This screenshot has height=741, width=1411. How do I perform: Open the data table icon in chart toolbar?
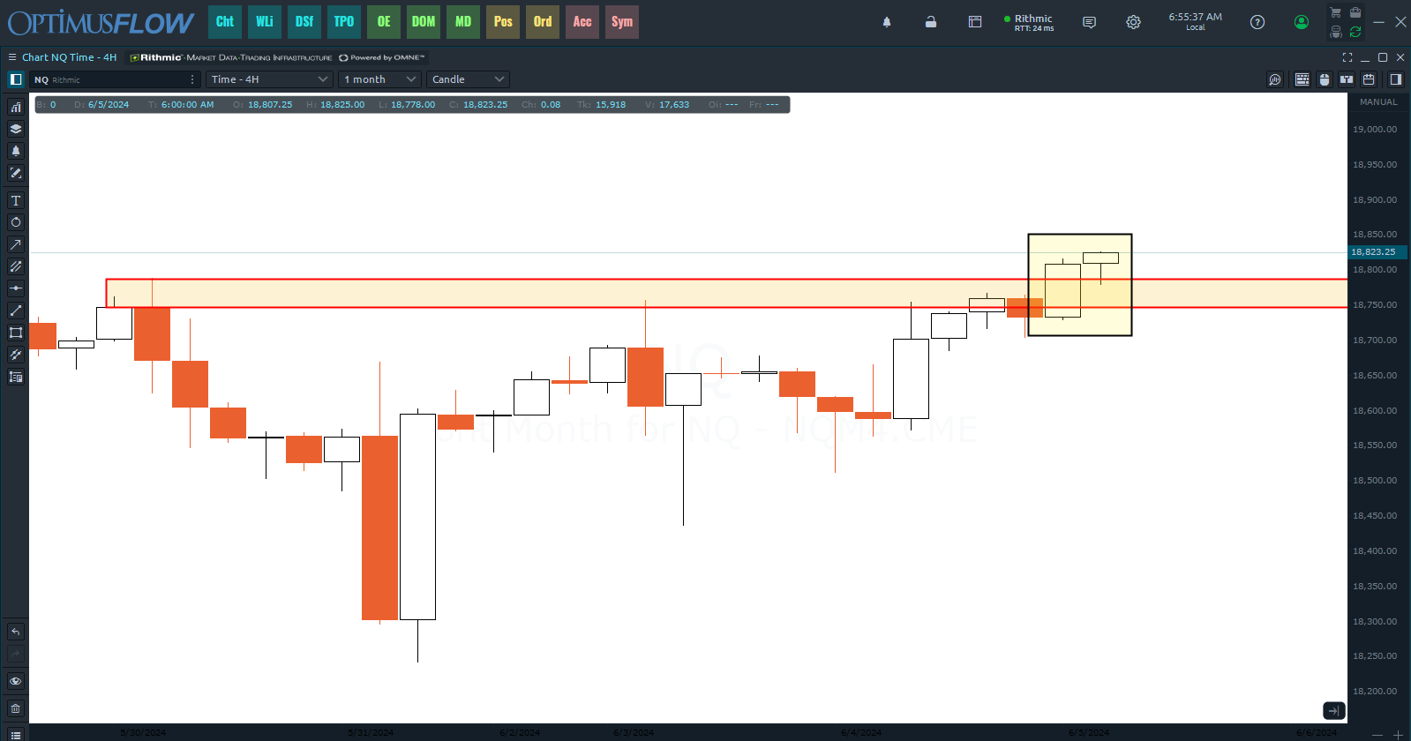coord(1302,79)
